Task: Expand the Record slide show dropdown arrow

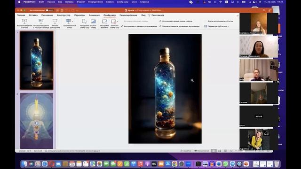Action: pos(118,22)
